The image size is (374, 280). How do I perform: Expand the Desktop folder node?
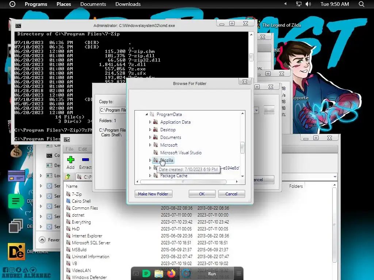[x=150, y=129]
